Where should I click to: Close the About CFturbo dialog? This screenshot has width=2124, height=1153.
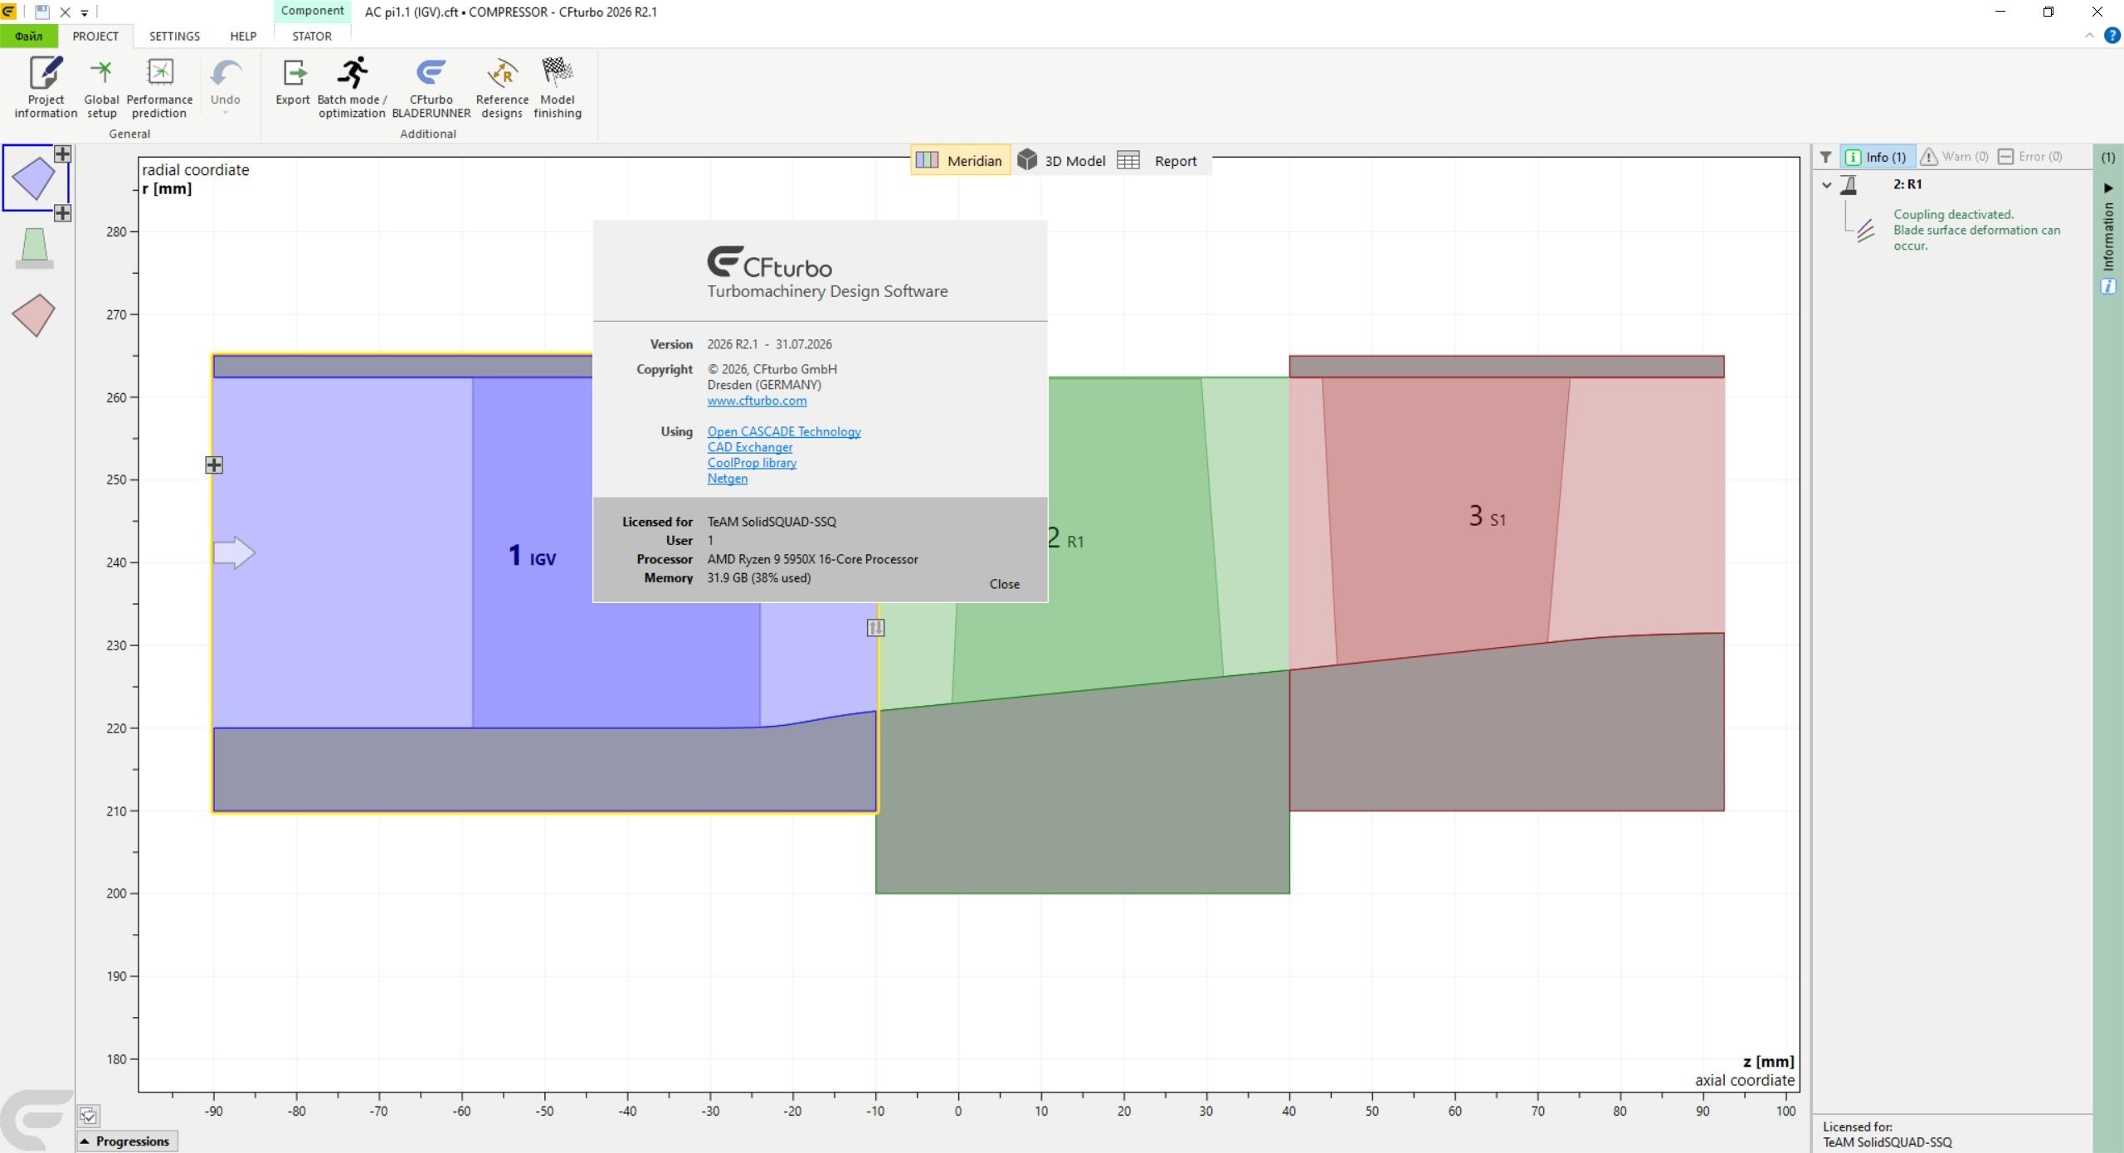(x=1004, y=584)
